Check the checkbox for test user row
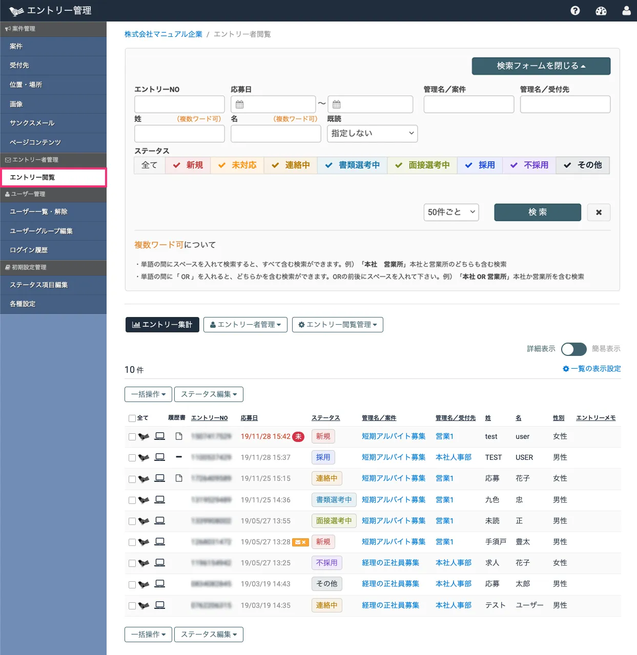This screenshot has height=655, width=637. tap(132, 437)
